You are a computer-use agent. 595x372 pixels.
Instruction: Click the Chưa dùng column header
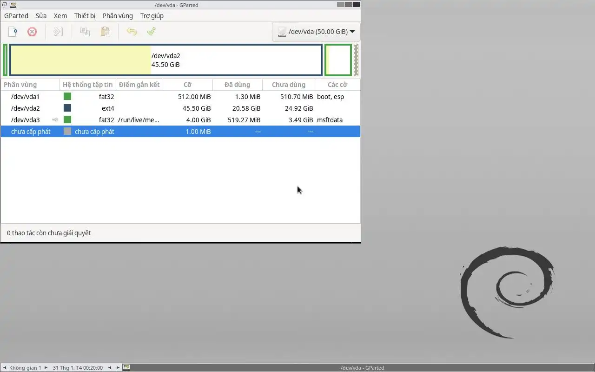click(289, 85)
